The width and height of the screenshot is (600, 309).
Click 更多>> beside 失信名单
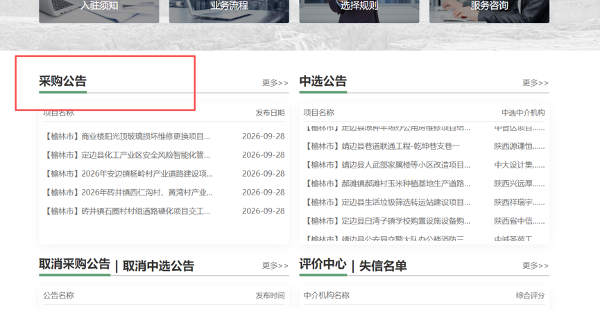[535, 265]
